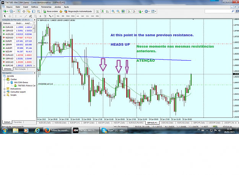Open the Exibir menu
Image resolution: width=239 pixels, height=175 pixels.
(18, 7)
